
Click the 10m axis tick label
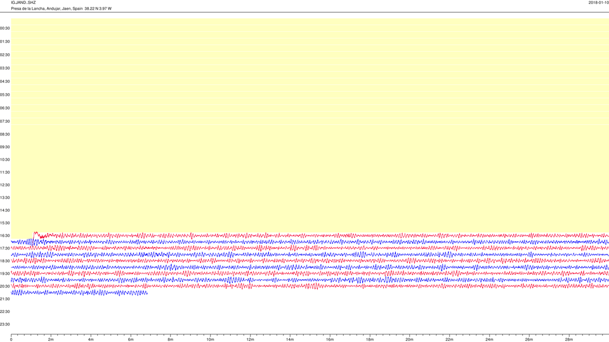(210, 339)
